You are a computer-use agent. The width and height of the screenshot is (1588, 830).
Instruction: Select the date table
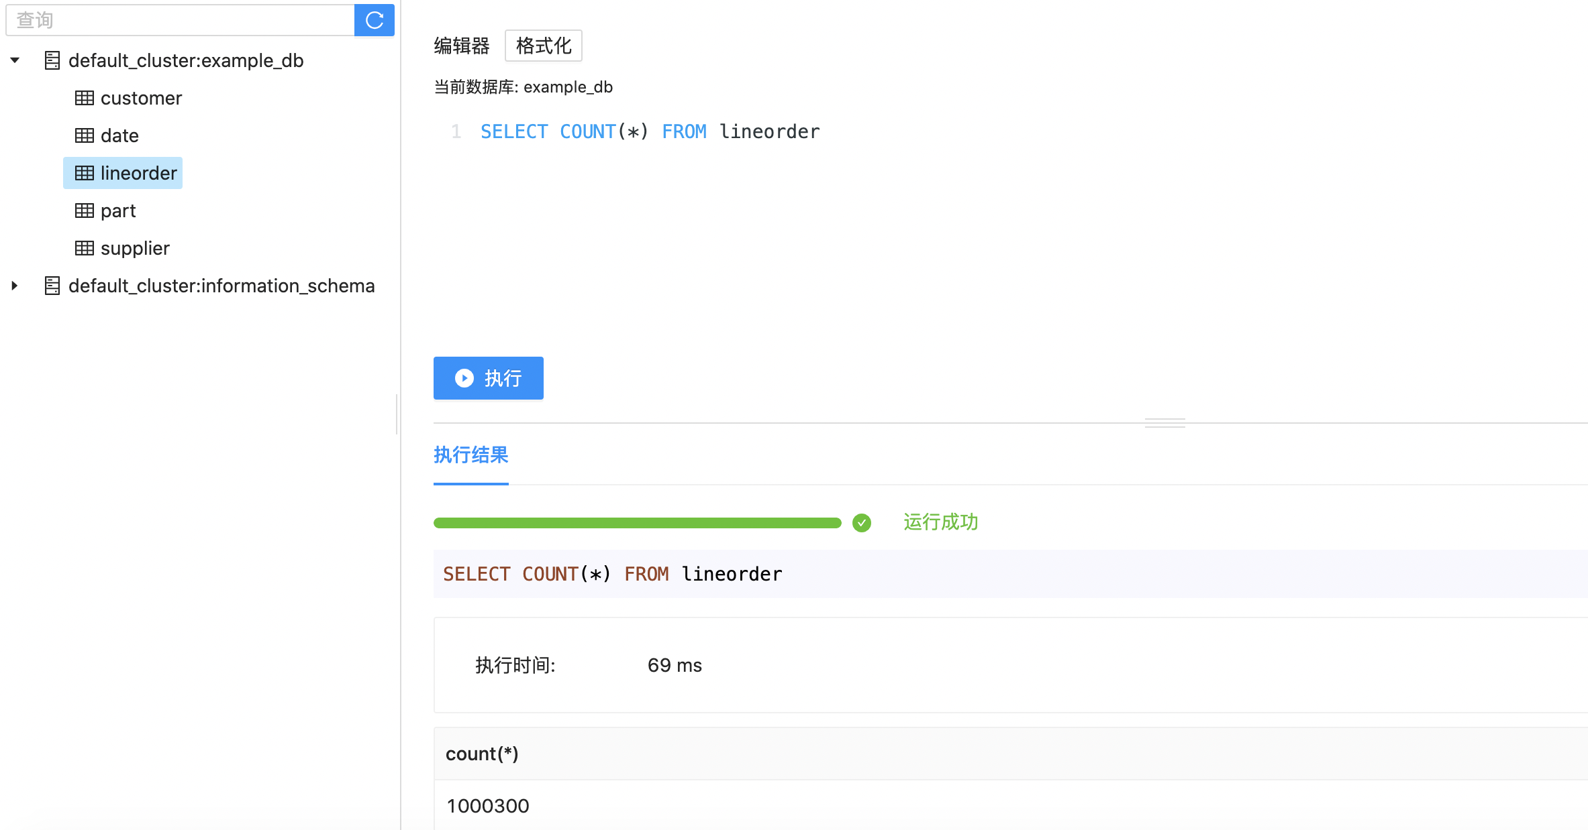point(119,135)
